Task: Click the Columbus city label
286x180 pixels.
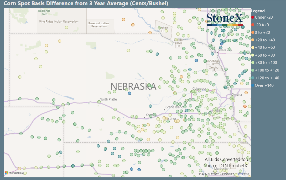Action: coord(200,89)
